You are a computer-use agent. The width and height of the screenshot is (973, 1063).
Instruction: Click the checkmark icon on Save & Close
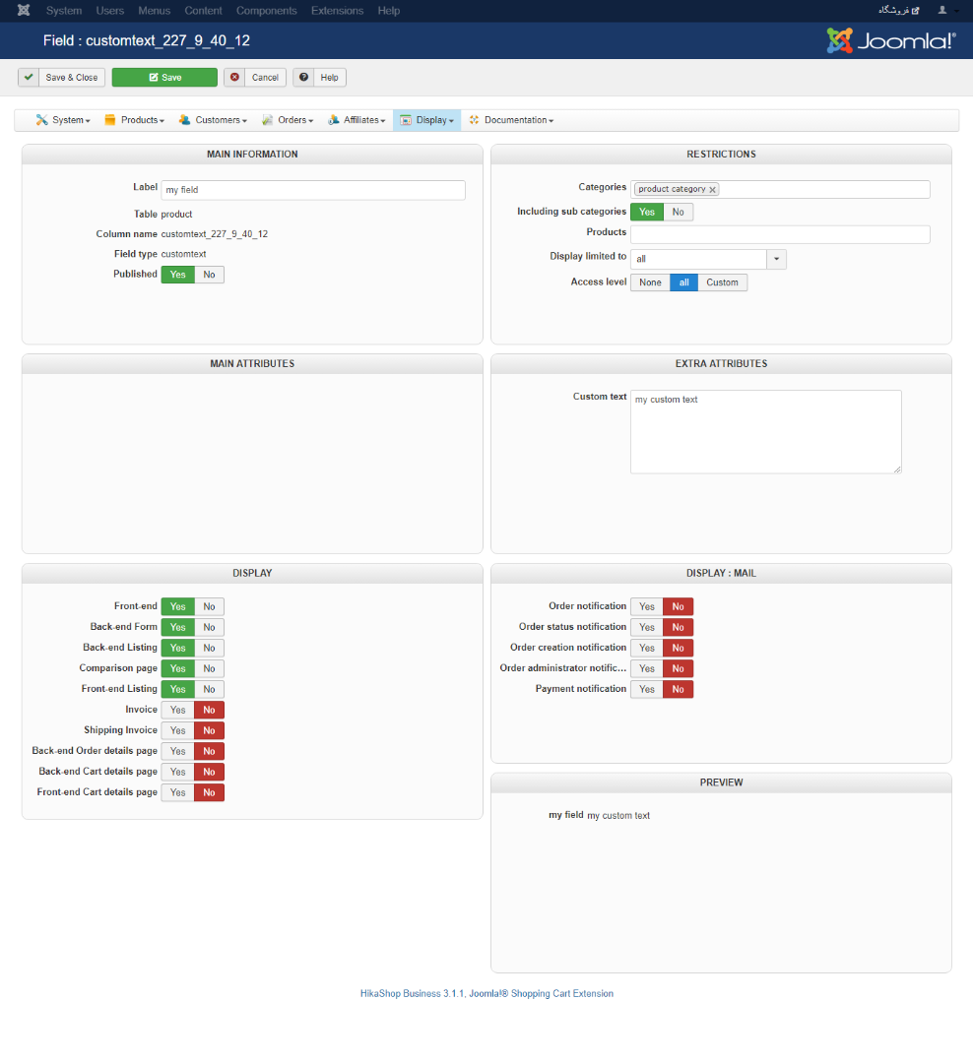29,78
